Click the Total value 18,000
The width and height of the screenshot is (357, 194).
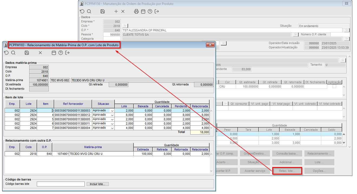point(200,132)
